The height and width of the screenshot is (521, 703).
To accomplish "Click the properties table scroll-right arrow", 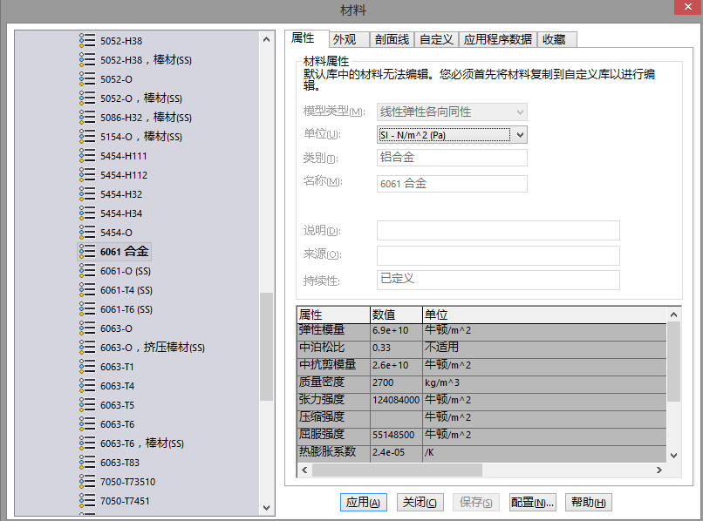I will (x=659, y=470).
